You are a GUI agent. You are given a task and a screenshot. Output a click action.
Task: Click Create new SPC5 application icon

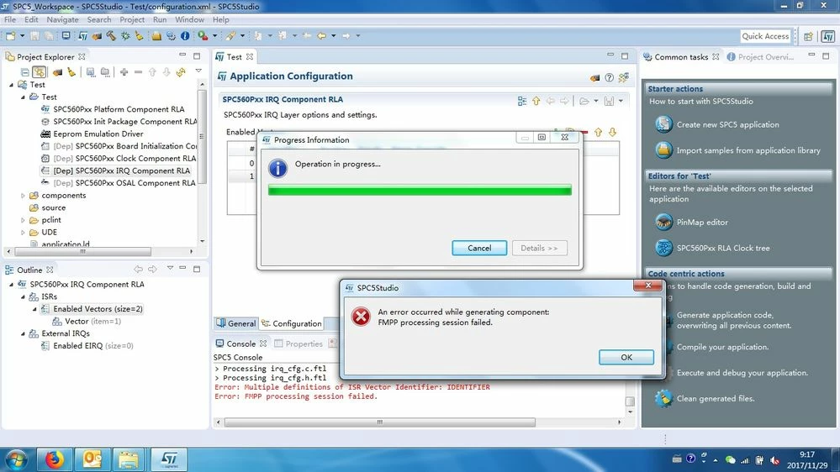663,124
